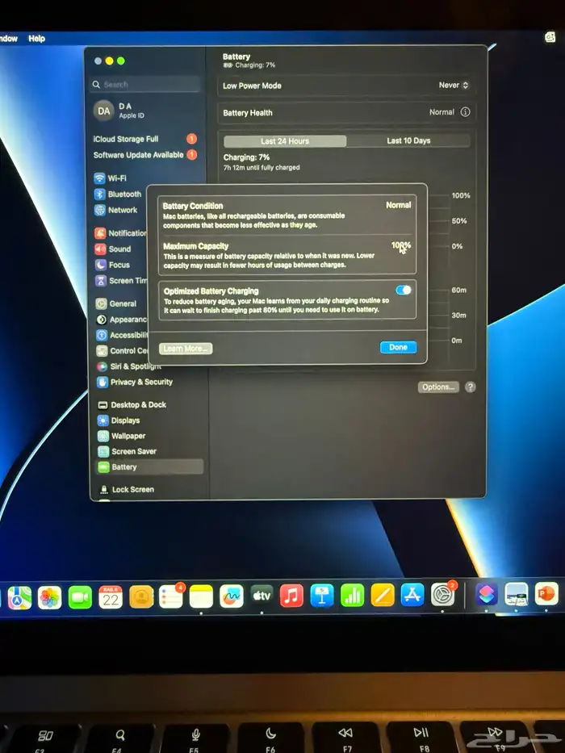Open Software Update Available notice
565x753 pixels.
[x=138, y=155]
